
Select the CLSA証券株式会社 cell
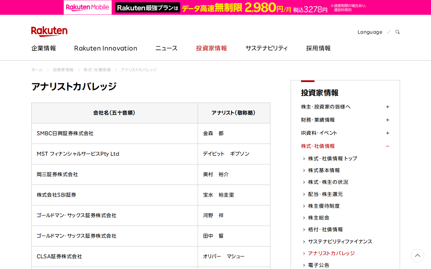point(114,257)
